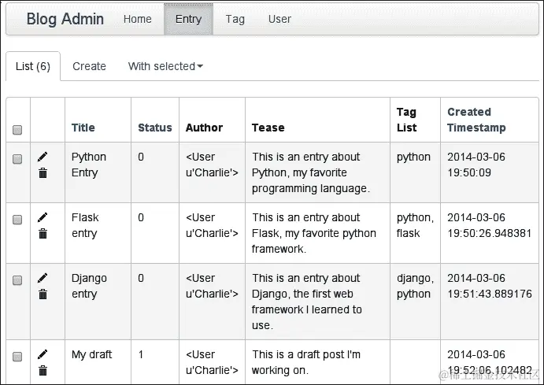Screen dimensions: 544x385
Task: Switch to the Create tab
Action: coord(89,66)
